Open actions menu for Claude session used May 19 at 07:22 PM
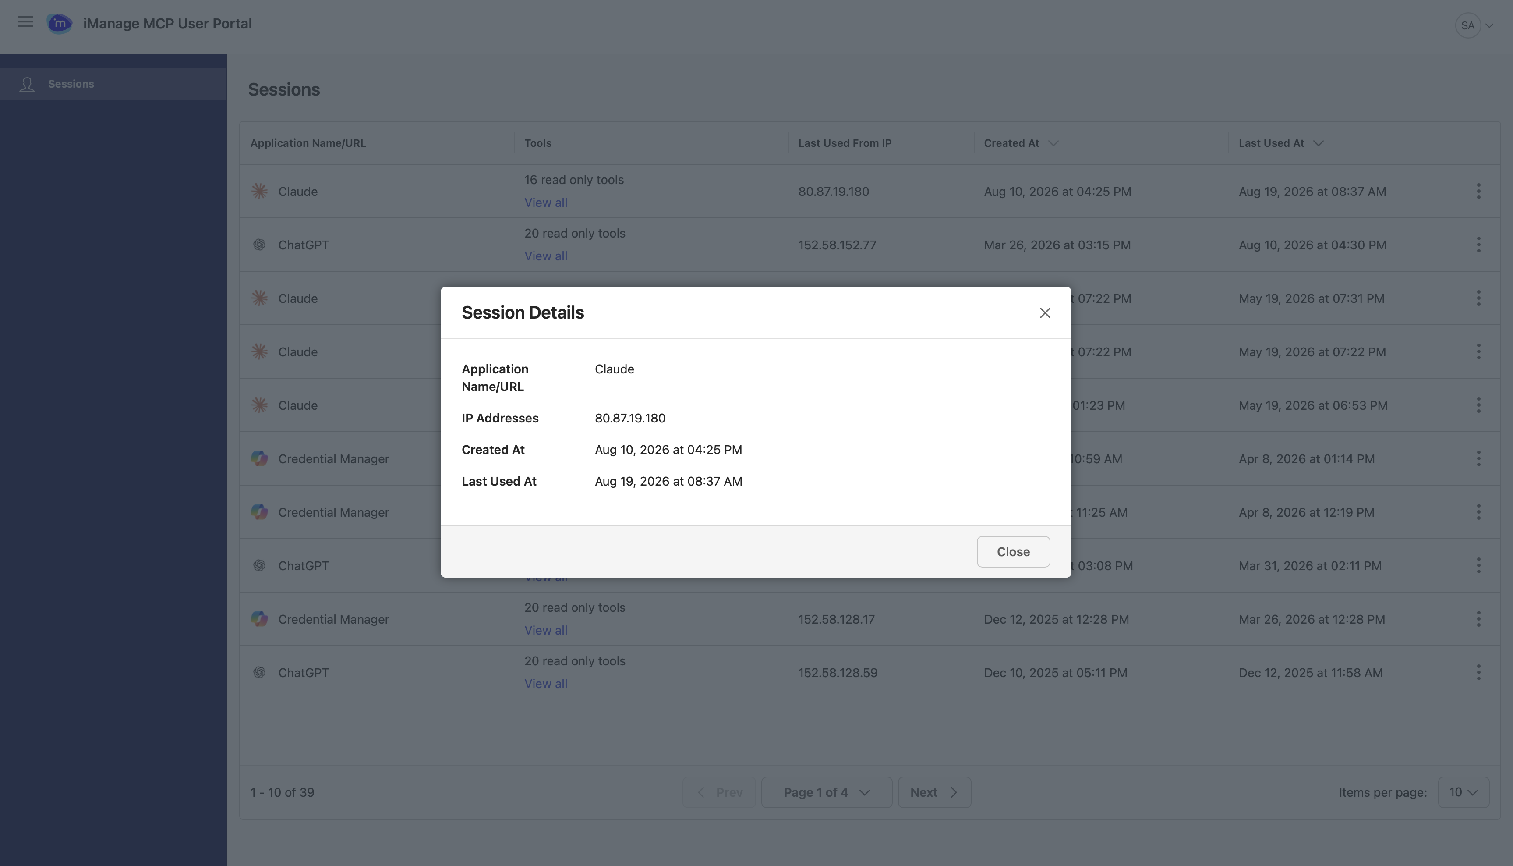Image resolution: width=1513 pixels, height=866 pixels. [1478, 352]
